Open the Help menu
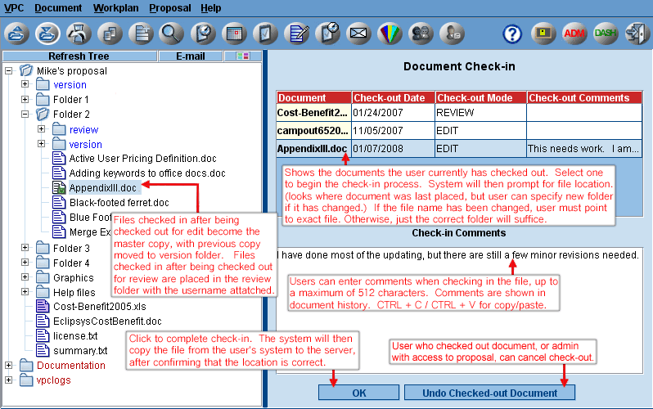Viewport: 653px width, 409px height. click(211, 8)
